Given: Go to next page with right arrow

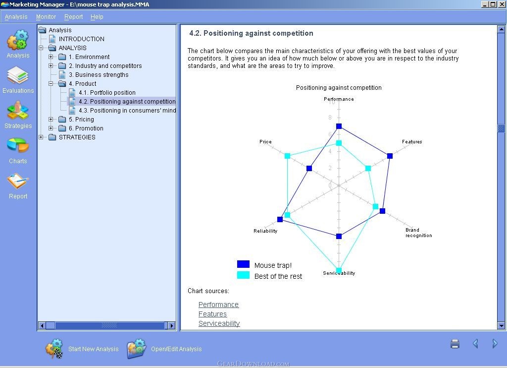Looking at the screenshot, I should [x=495, y=343].
